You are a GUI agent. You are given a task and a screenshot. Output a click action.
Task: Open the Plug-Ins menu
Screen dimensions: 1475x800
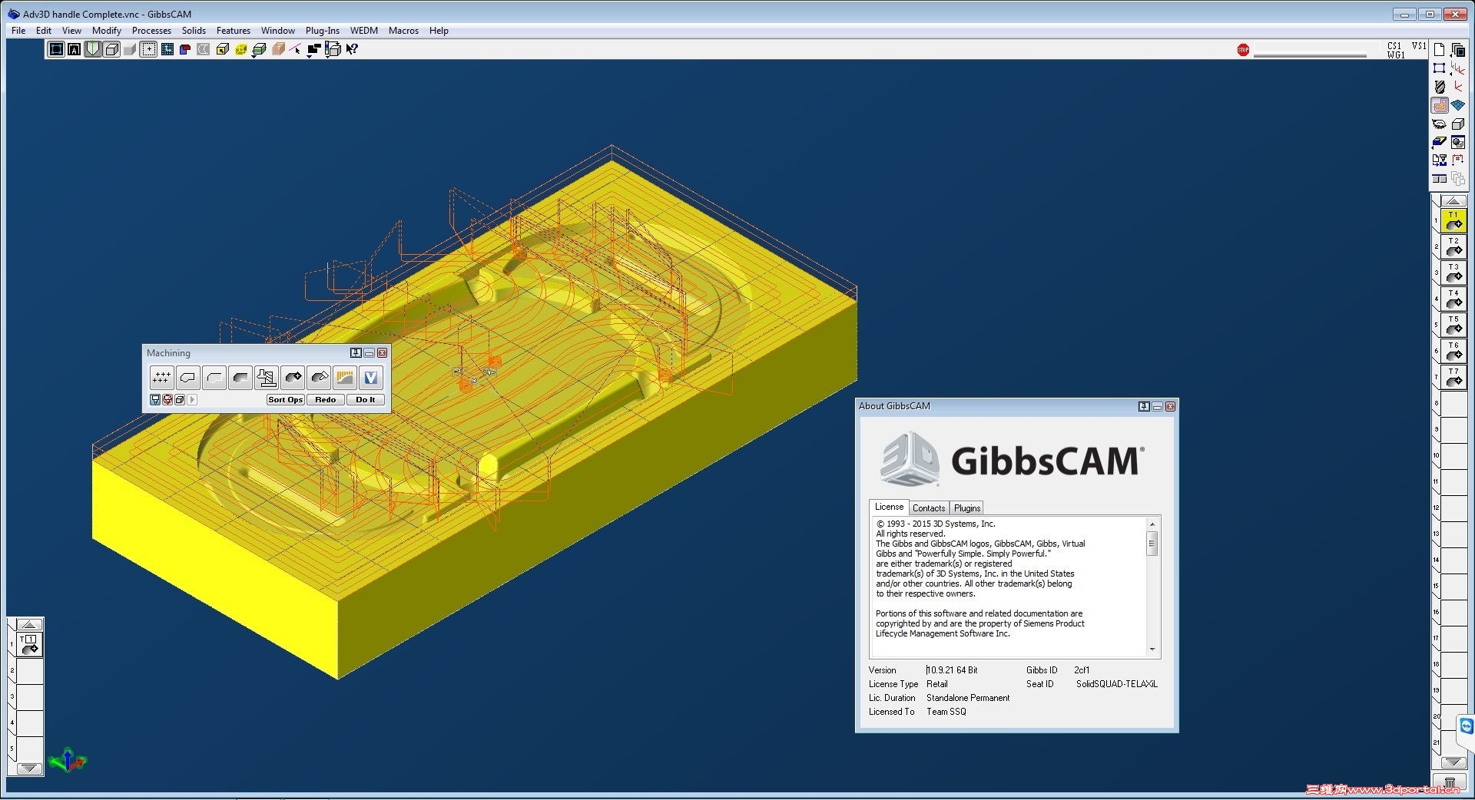pos(323,31)
